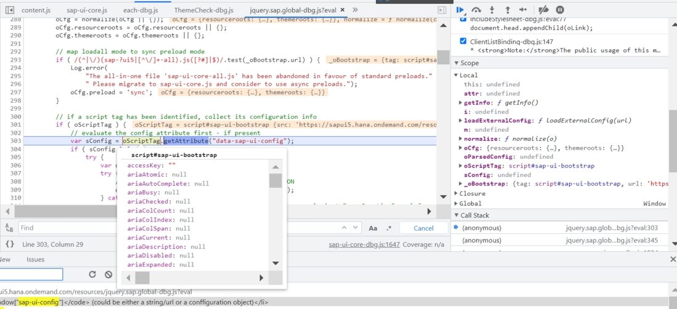
Task: Open the sap-ui-core-dbg.js:1647 link
Action: (x=364, y=244)
